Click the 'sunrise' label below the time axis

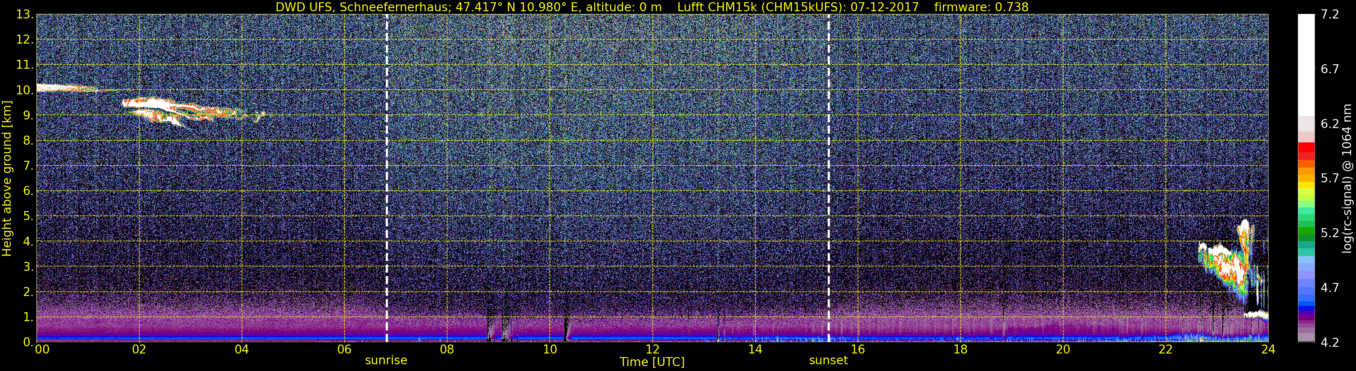click(x=387, y=361)
